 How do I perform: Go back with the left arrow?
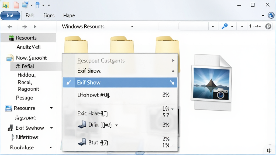pos(10,27)
